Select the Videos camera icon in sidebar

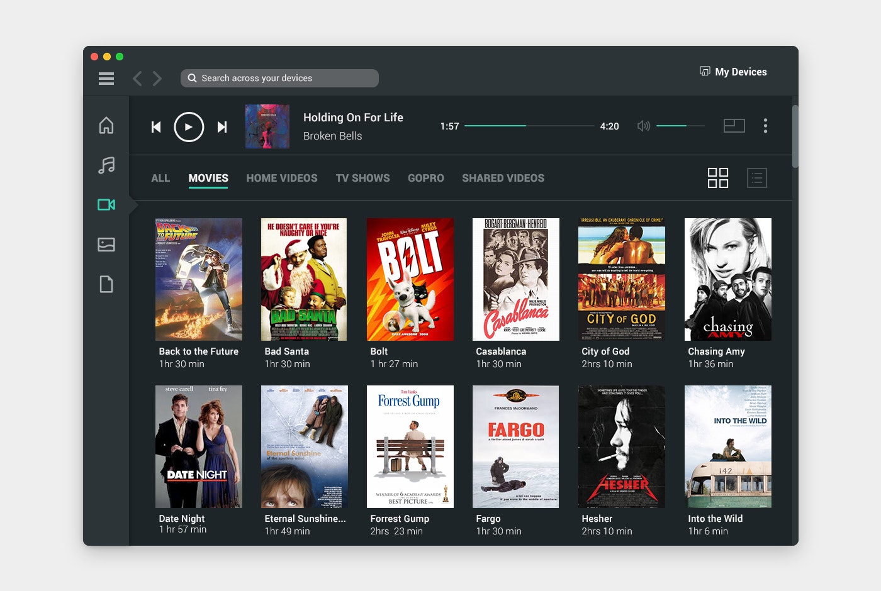(x=106, y=205)
